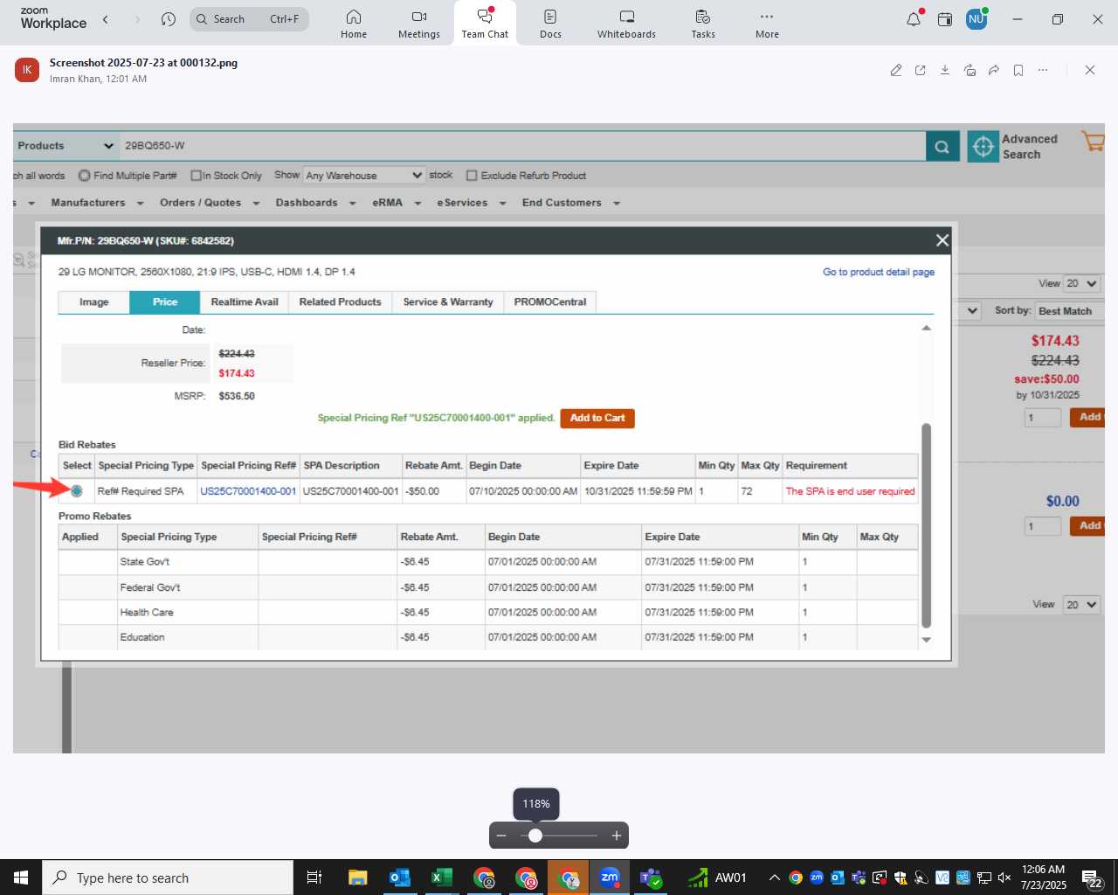Image resolution: width=1118 pixels, height=895 pixels.
Task: Download the screenshot image
Action: [945, 70]
